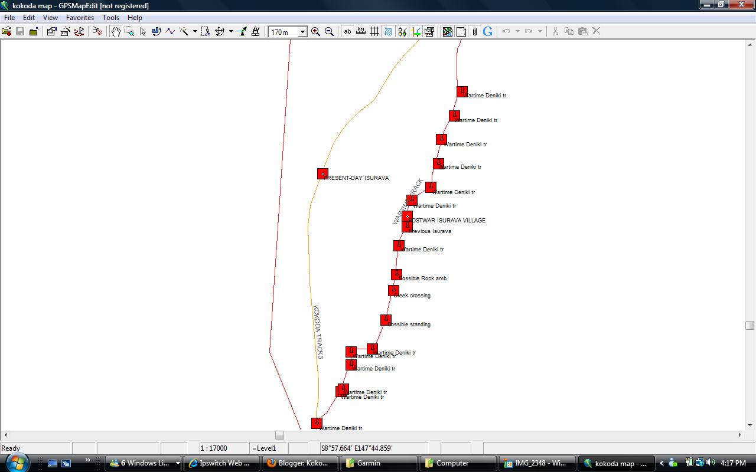Viewport: 756px width, 472px height.
Task: Click the paperclip attachment icon
Action: [474, 31]
